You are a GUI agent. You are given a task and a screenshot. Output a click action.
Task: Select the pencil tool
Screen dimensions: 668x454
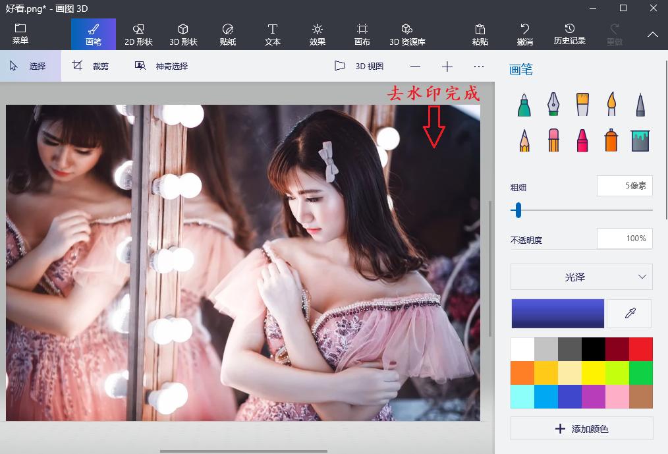pos(523,140)
